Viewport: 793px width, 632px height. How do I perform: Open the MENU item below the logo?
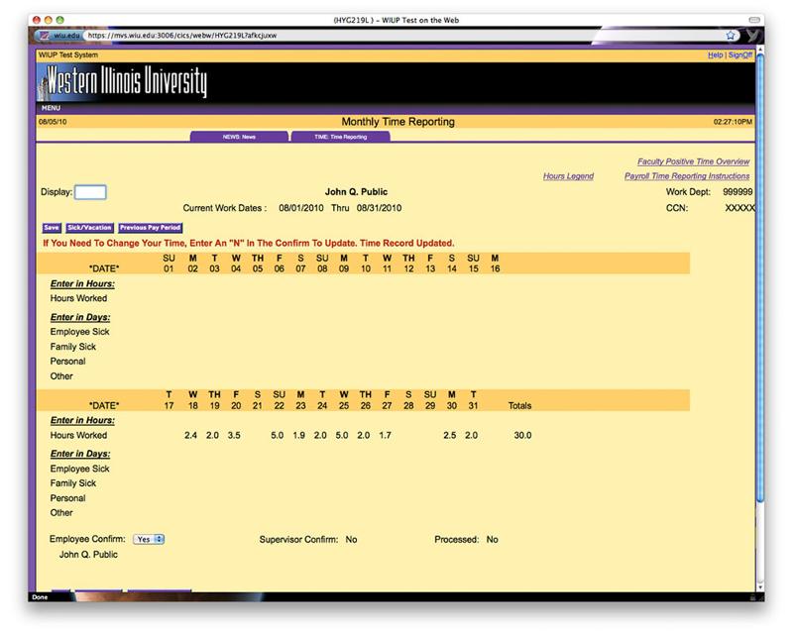tap(52, 107)
